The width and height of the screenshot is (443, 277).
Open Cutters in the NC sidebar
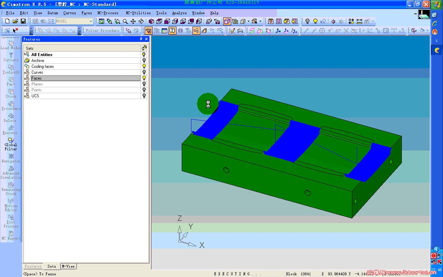(x=11, y=57)
